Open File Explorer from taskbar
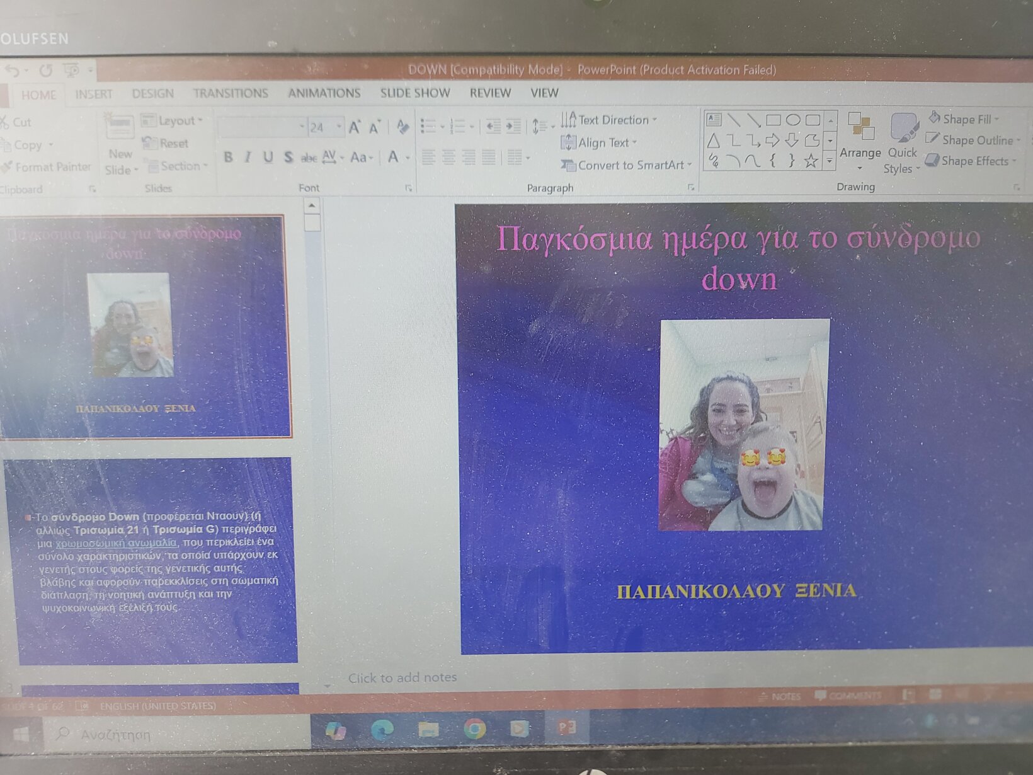Screen dimensions: 1033x775 coord(428,729)
